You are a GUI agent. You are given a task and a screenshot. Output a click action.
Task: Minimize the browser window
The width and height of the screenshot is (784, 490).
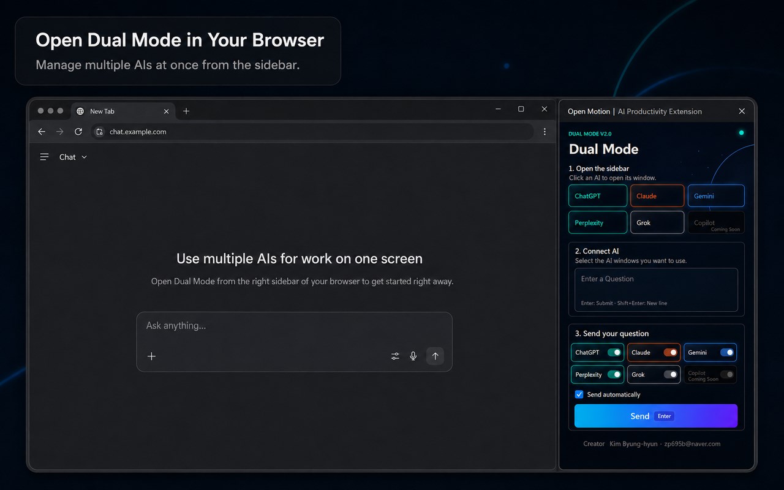coord(498,109)
